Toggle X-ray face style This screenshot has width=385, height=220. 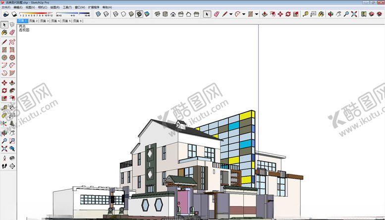(x=99, y=14)
